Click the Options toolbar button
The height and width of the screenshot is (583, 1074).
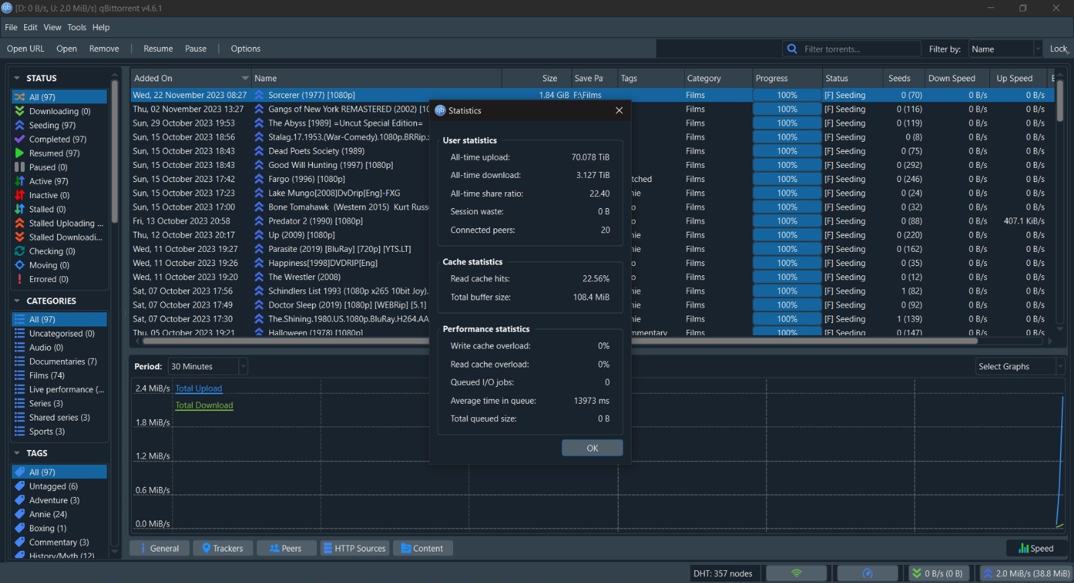pos(246,49)
